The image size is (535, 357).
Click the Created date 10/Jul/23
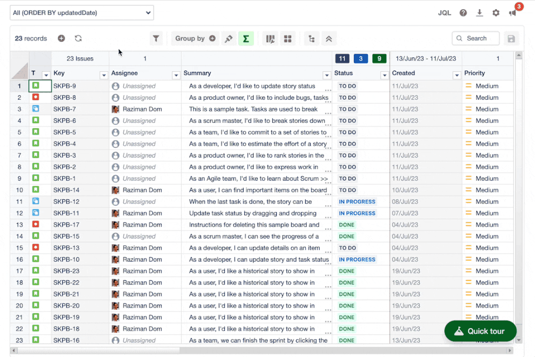[x=405, y=190]
